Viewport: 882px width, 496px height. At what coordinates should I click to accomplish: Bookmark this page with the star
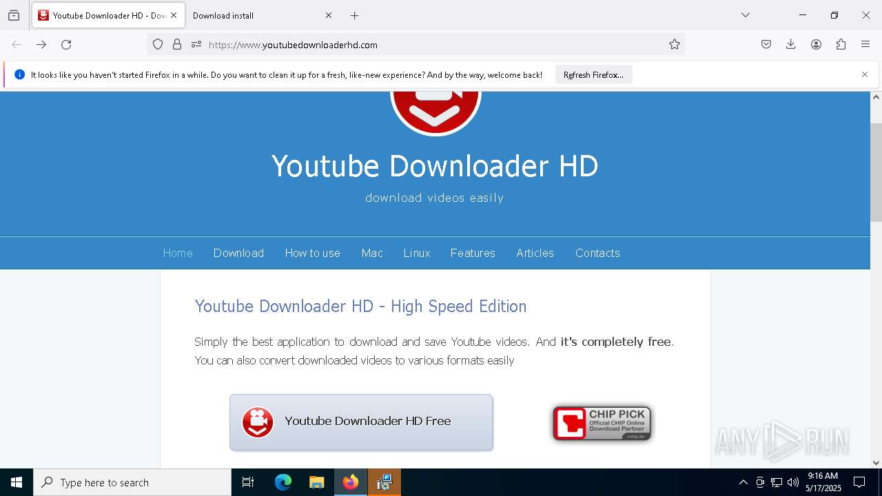pos(675,45)
